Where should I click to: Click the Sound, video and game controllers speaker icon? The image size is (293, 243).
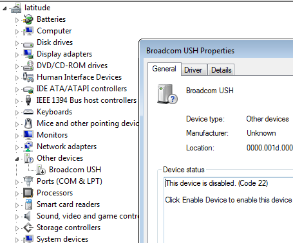point(27,216)
